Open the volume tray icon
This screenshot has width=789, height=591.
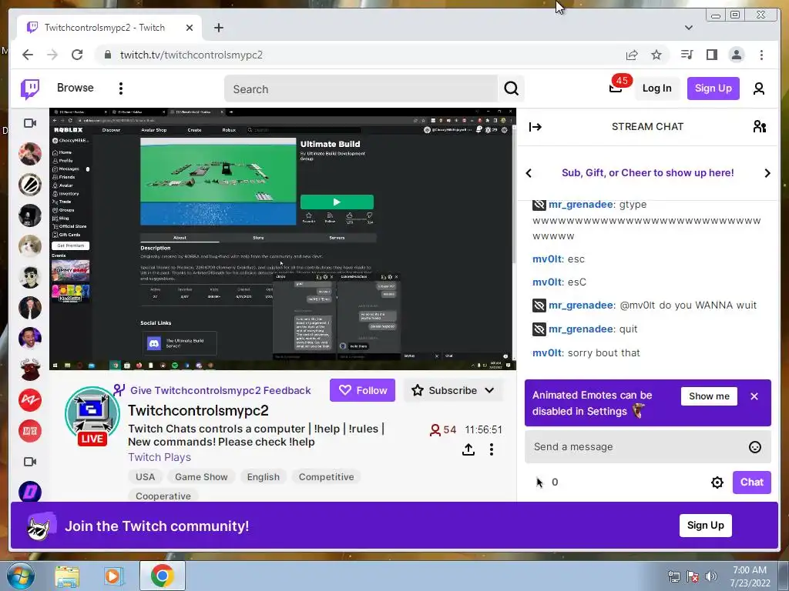point(710,576)
